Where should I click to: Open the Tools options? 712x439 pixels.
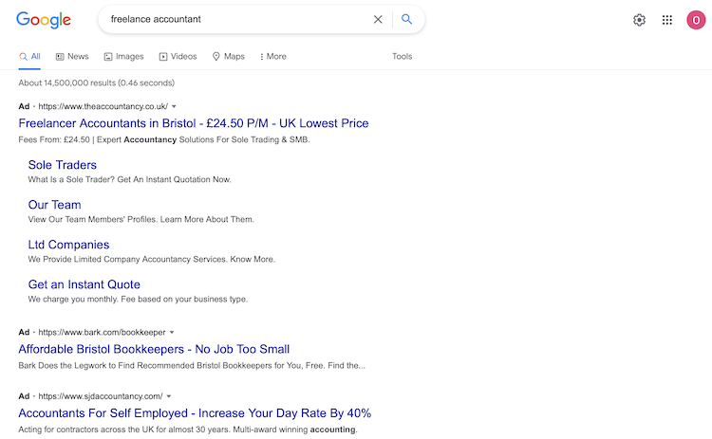(403, 57)
